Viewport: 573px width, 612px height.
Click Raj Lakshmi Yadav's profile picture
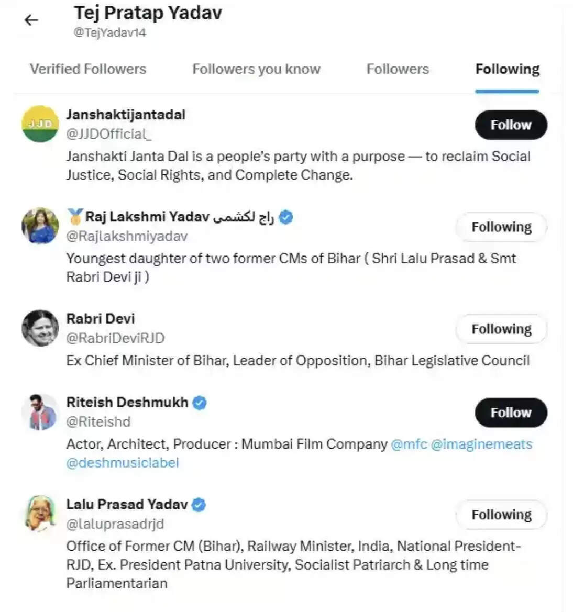click(x=40, y=226)
